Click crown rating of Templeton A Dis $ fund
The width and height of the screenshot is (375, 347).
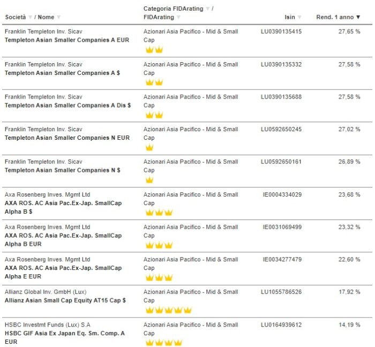coord(154,115)
